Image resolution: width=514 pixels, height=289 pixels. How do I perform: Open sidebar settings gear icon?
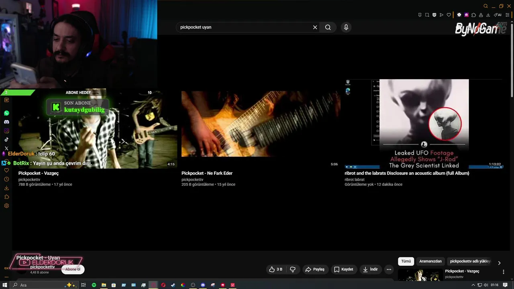point(6,206)
